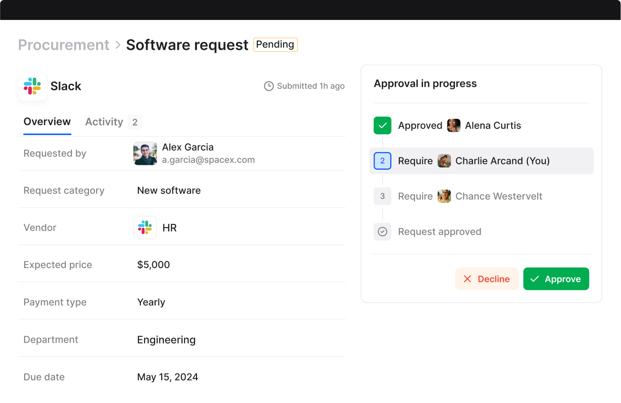This screenshot has height=403, width=621.
Task: Click the Request approved circle-check icon
Action: coord(383,232)
